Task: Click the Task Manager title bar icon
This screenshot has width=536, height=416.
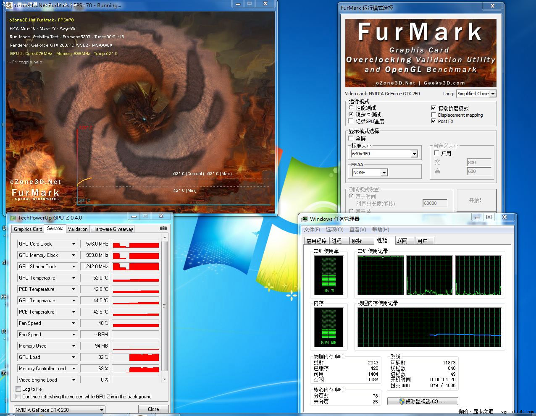Action: click(305, 219)
